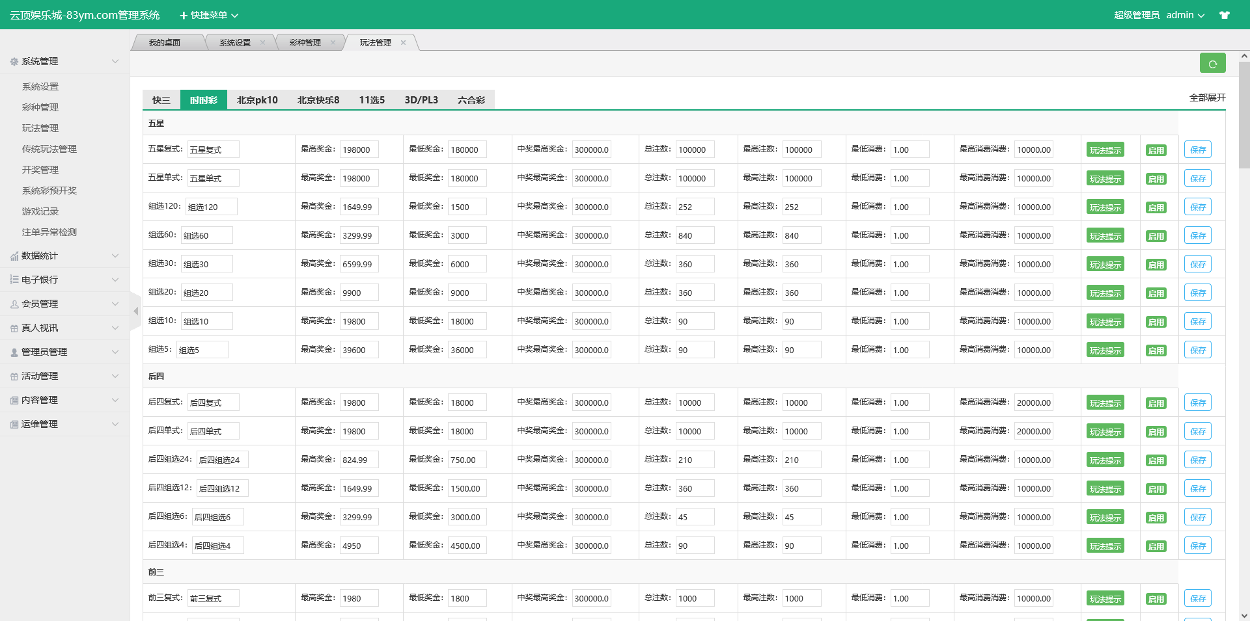This screenshot has height=621, width=1250.
Task: Open 游戏记录 in the sidebar
Action: point(40,211)
